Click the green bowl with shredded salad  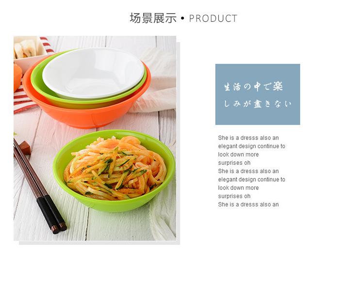pyautogui.click(x=114, y=171)
